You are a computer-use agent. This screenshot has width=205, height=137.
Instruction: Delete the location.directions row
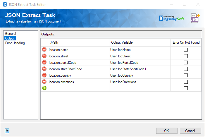(x=44, y=82)
